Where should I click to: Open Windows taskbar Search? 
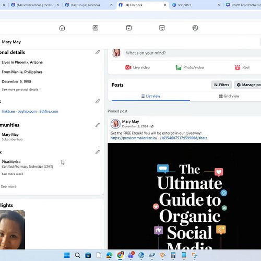[x=78, y=255]
